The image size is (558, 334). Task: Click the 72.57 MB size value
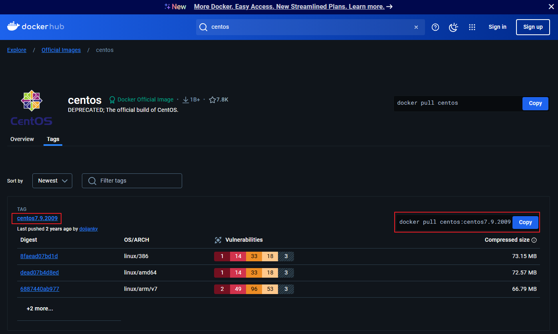[524, 272]
